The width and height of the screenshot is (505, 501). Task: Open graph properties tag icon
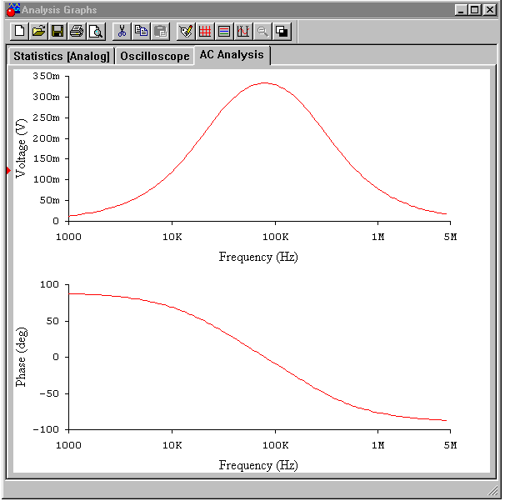tap(186, 31)
